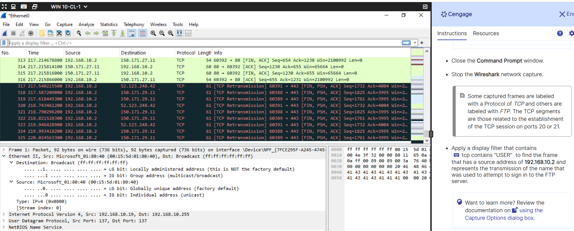Click the add filter button plus sign
This screenshot has width=574, height=231.
click(422, 43)
